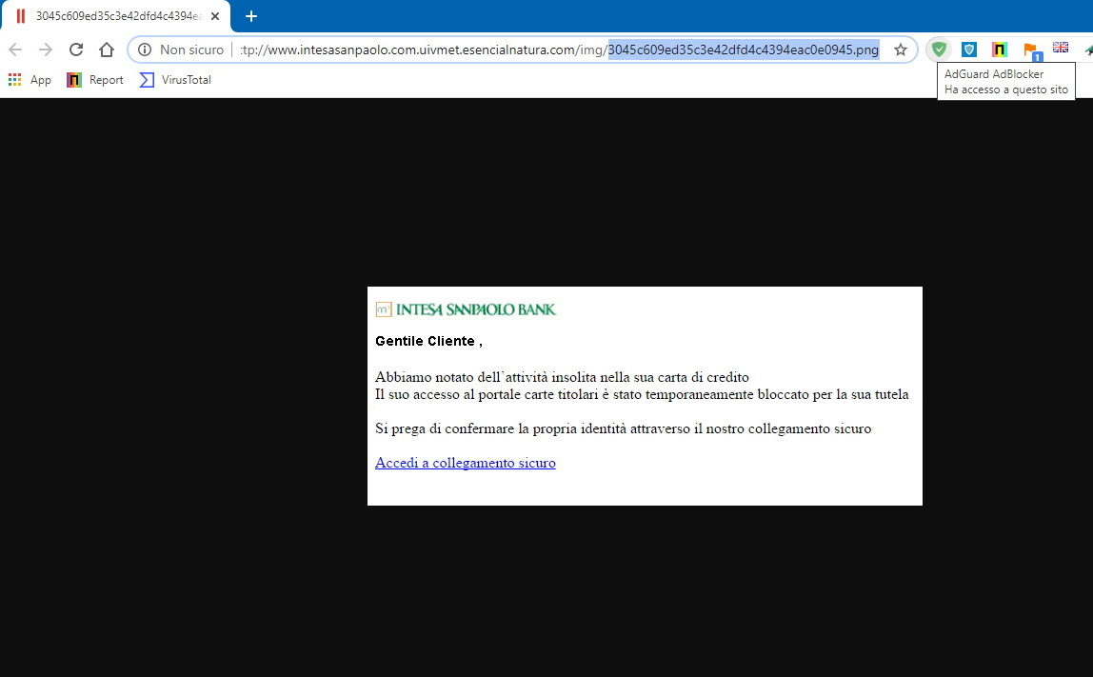Open the yellow-black n extension icon
Image resolution: width=1093 pixels, height=677 pixels.
[x=999, y=50]
